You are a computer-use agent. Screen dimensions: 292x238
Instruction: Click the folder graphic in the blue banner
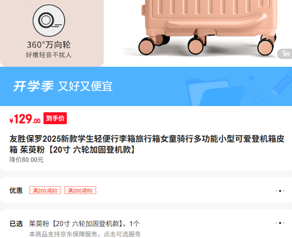[x=216, y=92]
